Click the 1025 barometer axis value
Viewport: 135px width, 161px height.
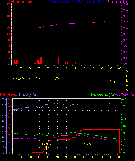(x=126, y=4)
